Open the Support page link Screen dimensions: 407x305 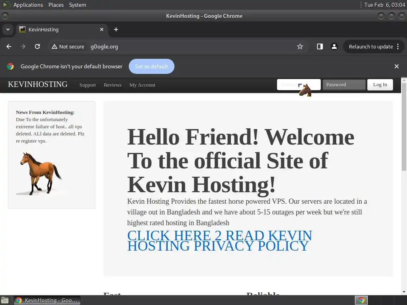[x=87, y=85]
